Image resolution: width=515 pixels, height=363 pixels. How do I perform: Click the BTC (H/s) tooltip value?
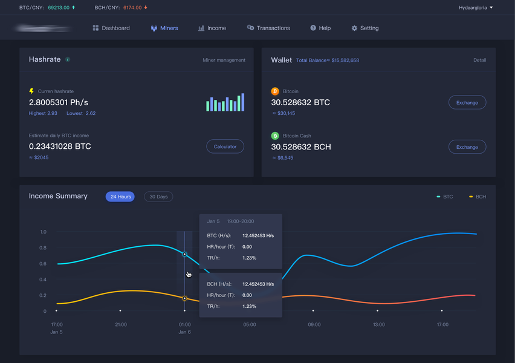pos(258,235)
